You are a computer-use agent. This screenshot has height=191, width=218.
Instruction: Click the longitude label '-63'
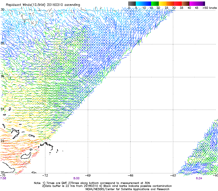coord(173,175)
